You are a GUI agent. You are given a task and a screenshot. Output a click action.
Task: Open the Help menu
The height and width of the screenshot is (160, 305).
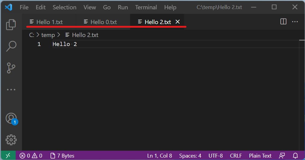pyautogui.click(x=170, y=8)
